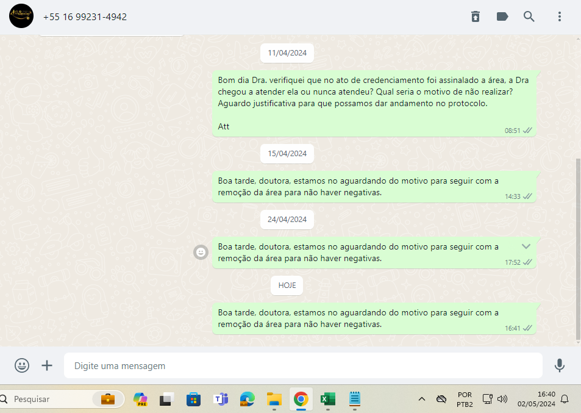Open the emoji picker in message bar
Viewport: 581px width, 413px height.
point(22,365)
